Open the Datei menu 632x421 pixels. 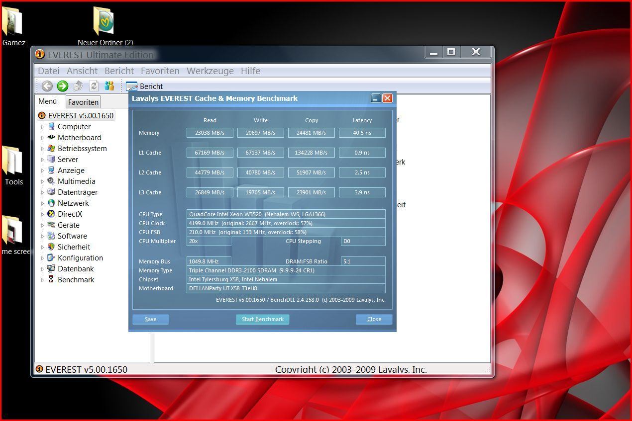(x=49, y=71)
